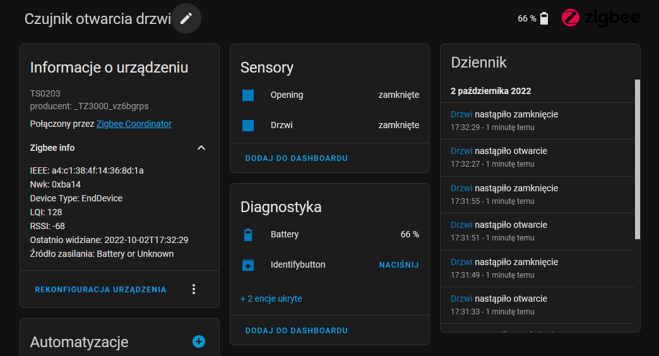Show the 2 hidden entities
Viewport: 659px width, 356px height.
[271, 299]
